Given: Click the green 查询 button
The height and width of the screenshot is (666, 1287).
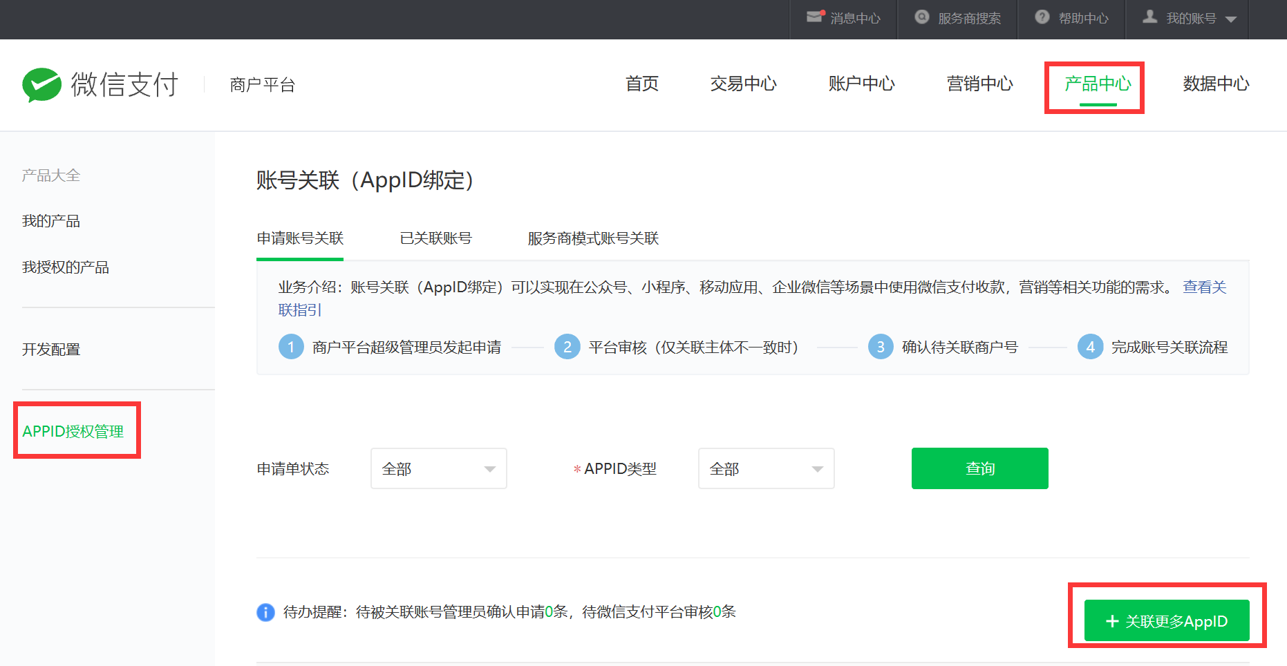Looking at the screenshot, I should pos(979,468).
